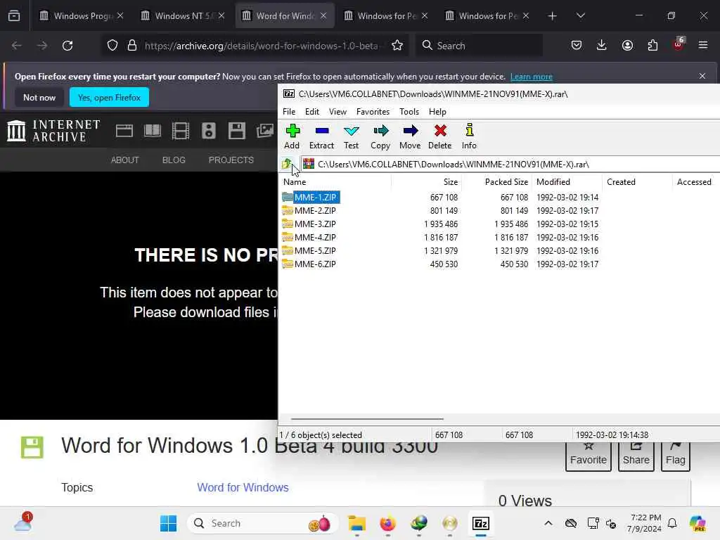Click Word for Windows topic link
The height and width of the screenshot is (540, 720).
243,487
